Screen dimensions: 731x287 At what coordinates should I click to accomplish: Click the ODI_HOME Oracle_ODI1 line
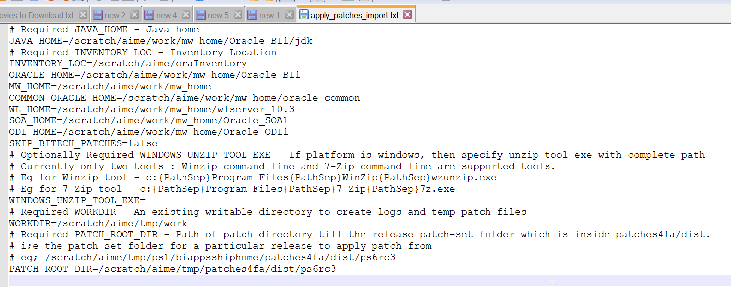[x=149, y=132]
